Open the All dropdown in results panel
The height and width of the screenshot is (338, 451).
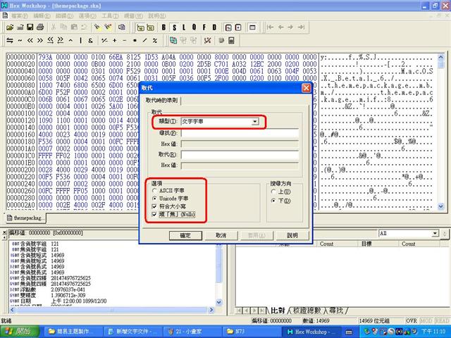tap(435, 233)
